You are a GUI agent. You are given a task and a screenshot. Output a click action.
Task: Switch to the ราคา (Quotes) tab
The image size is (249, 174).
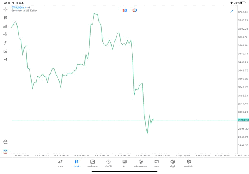(x=60, y=163)
